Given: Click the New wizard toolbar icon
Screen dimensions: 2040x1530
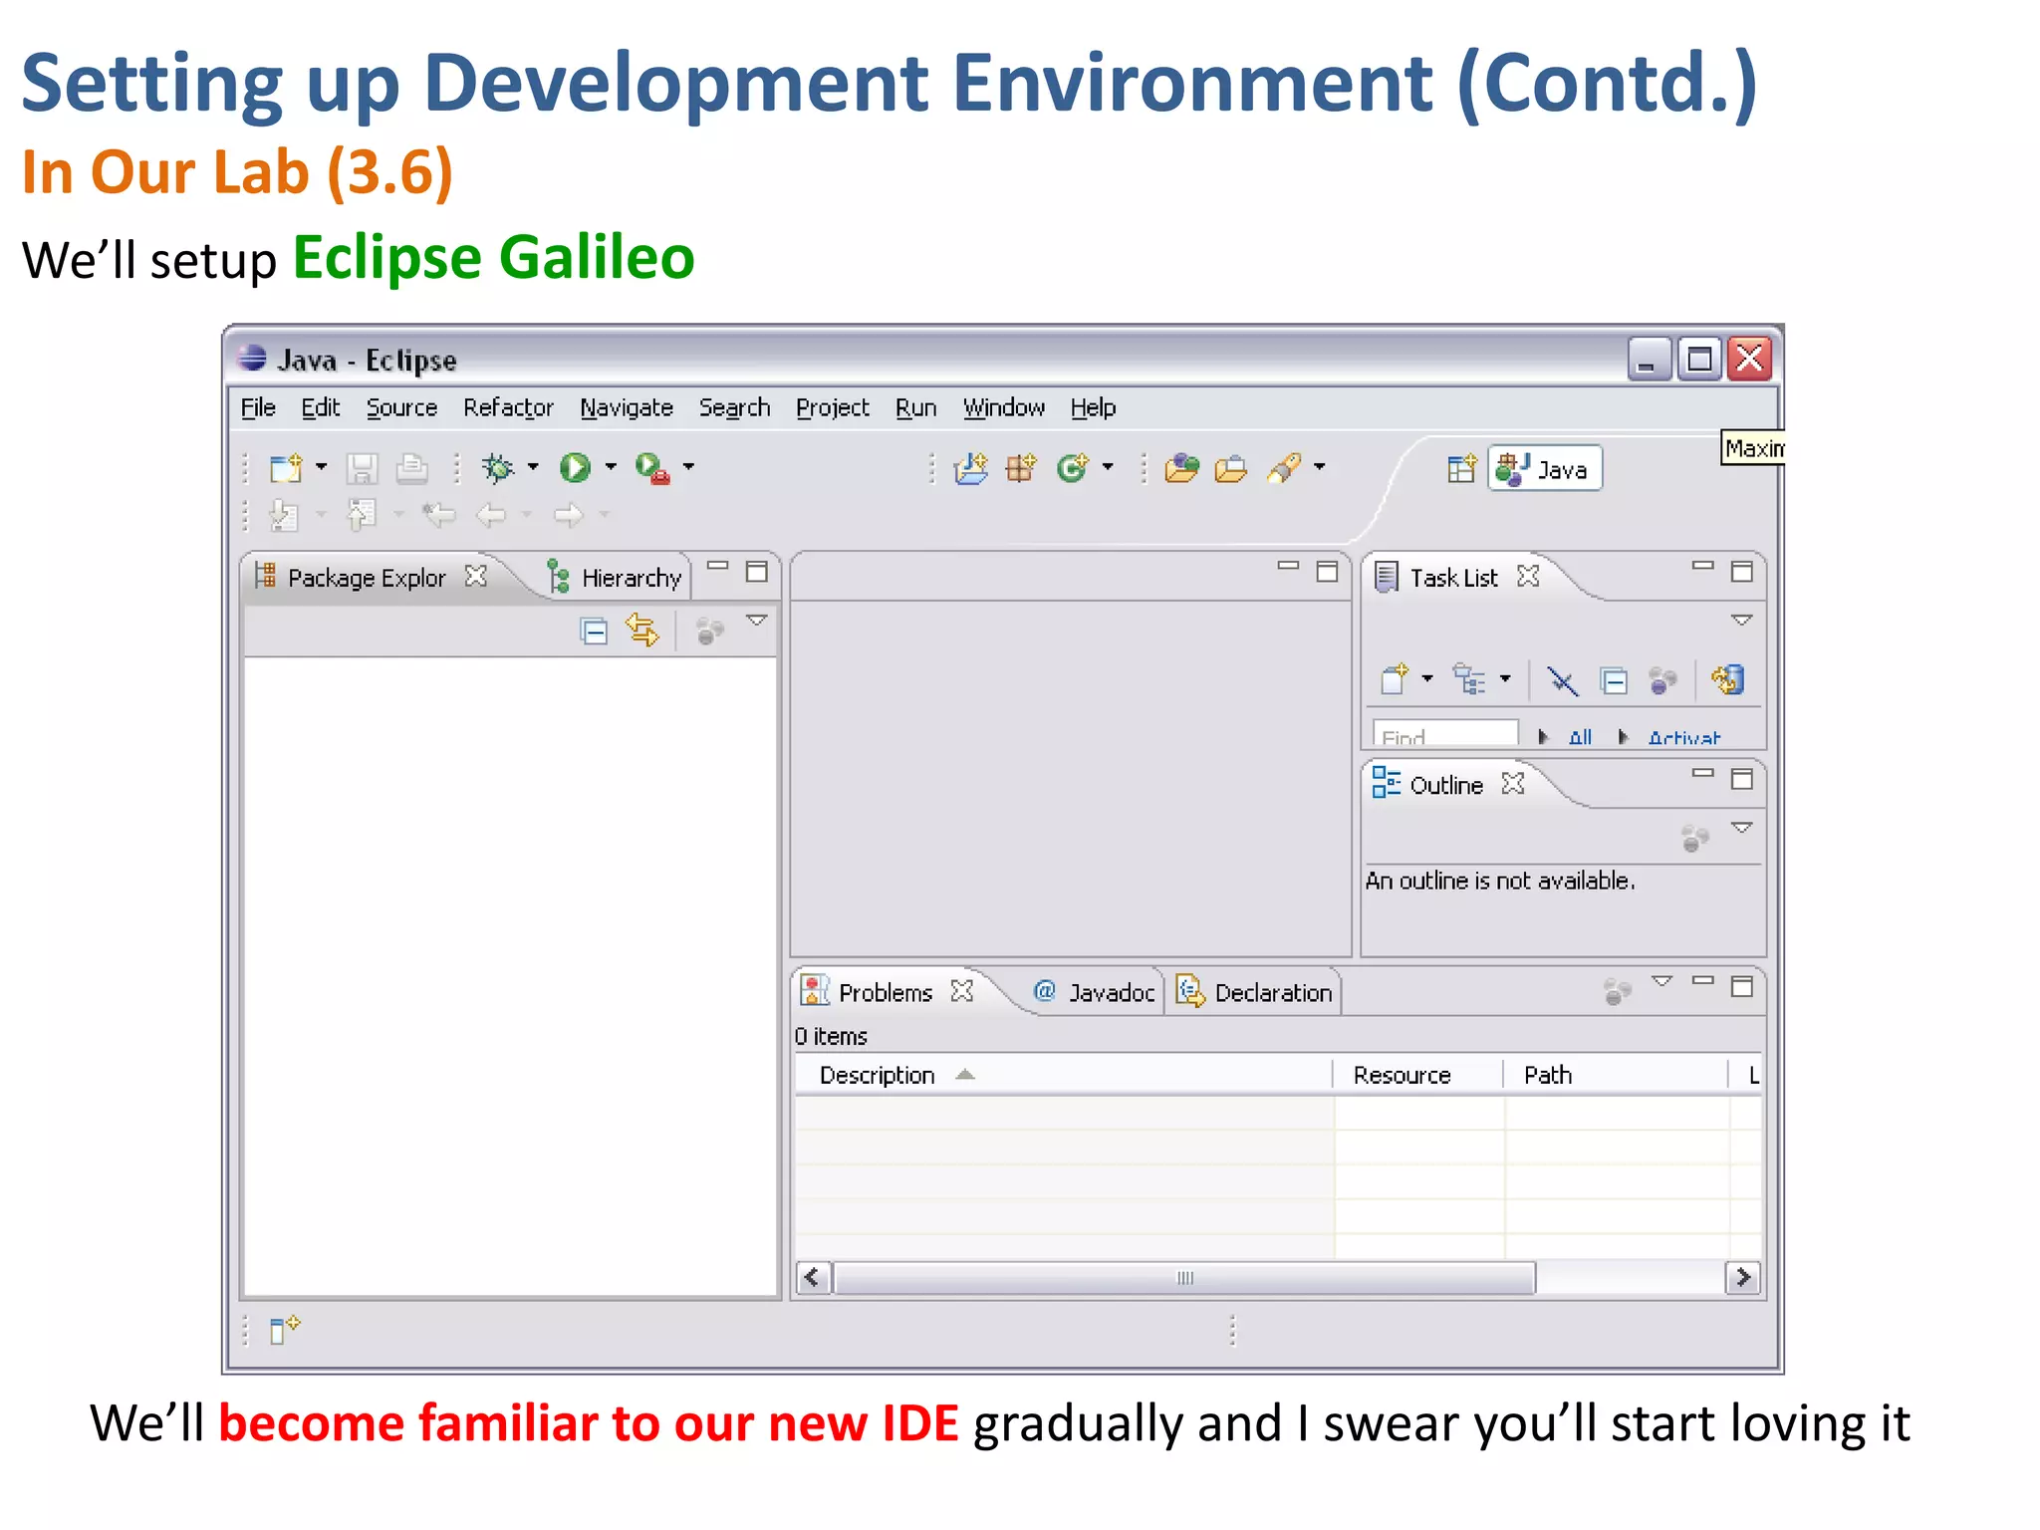Looking at the screenshot, I should (286, 467).
